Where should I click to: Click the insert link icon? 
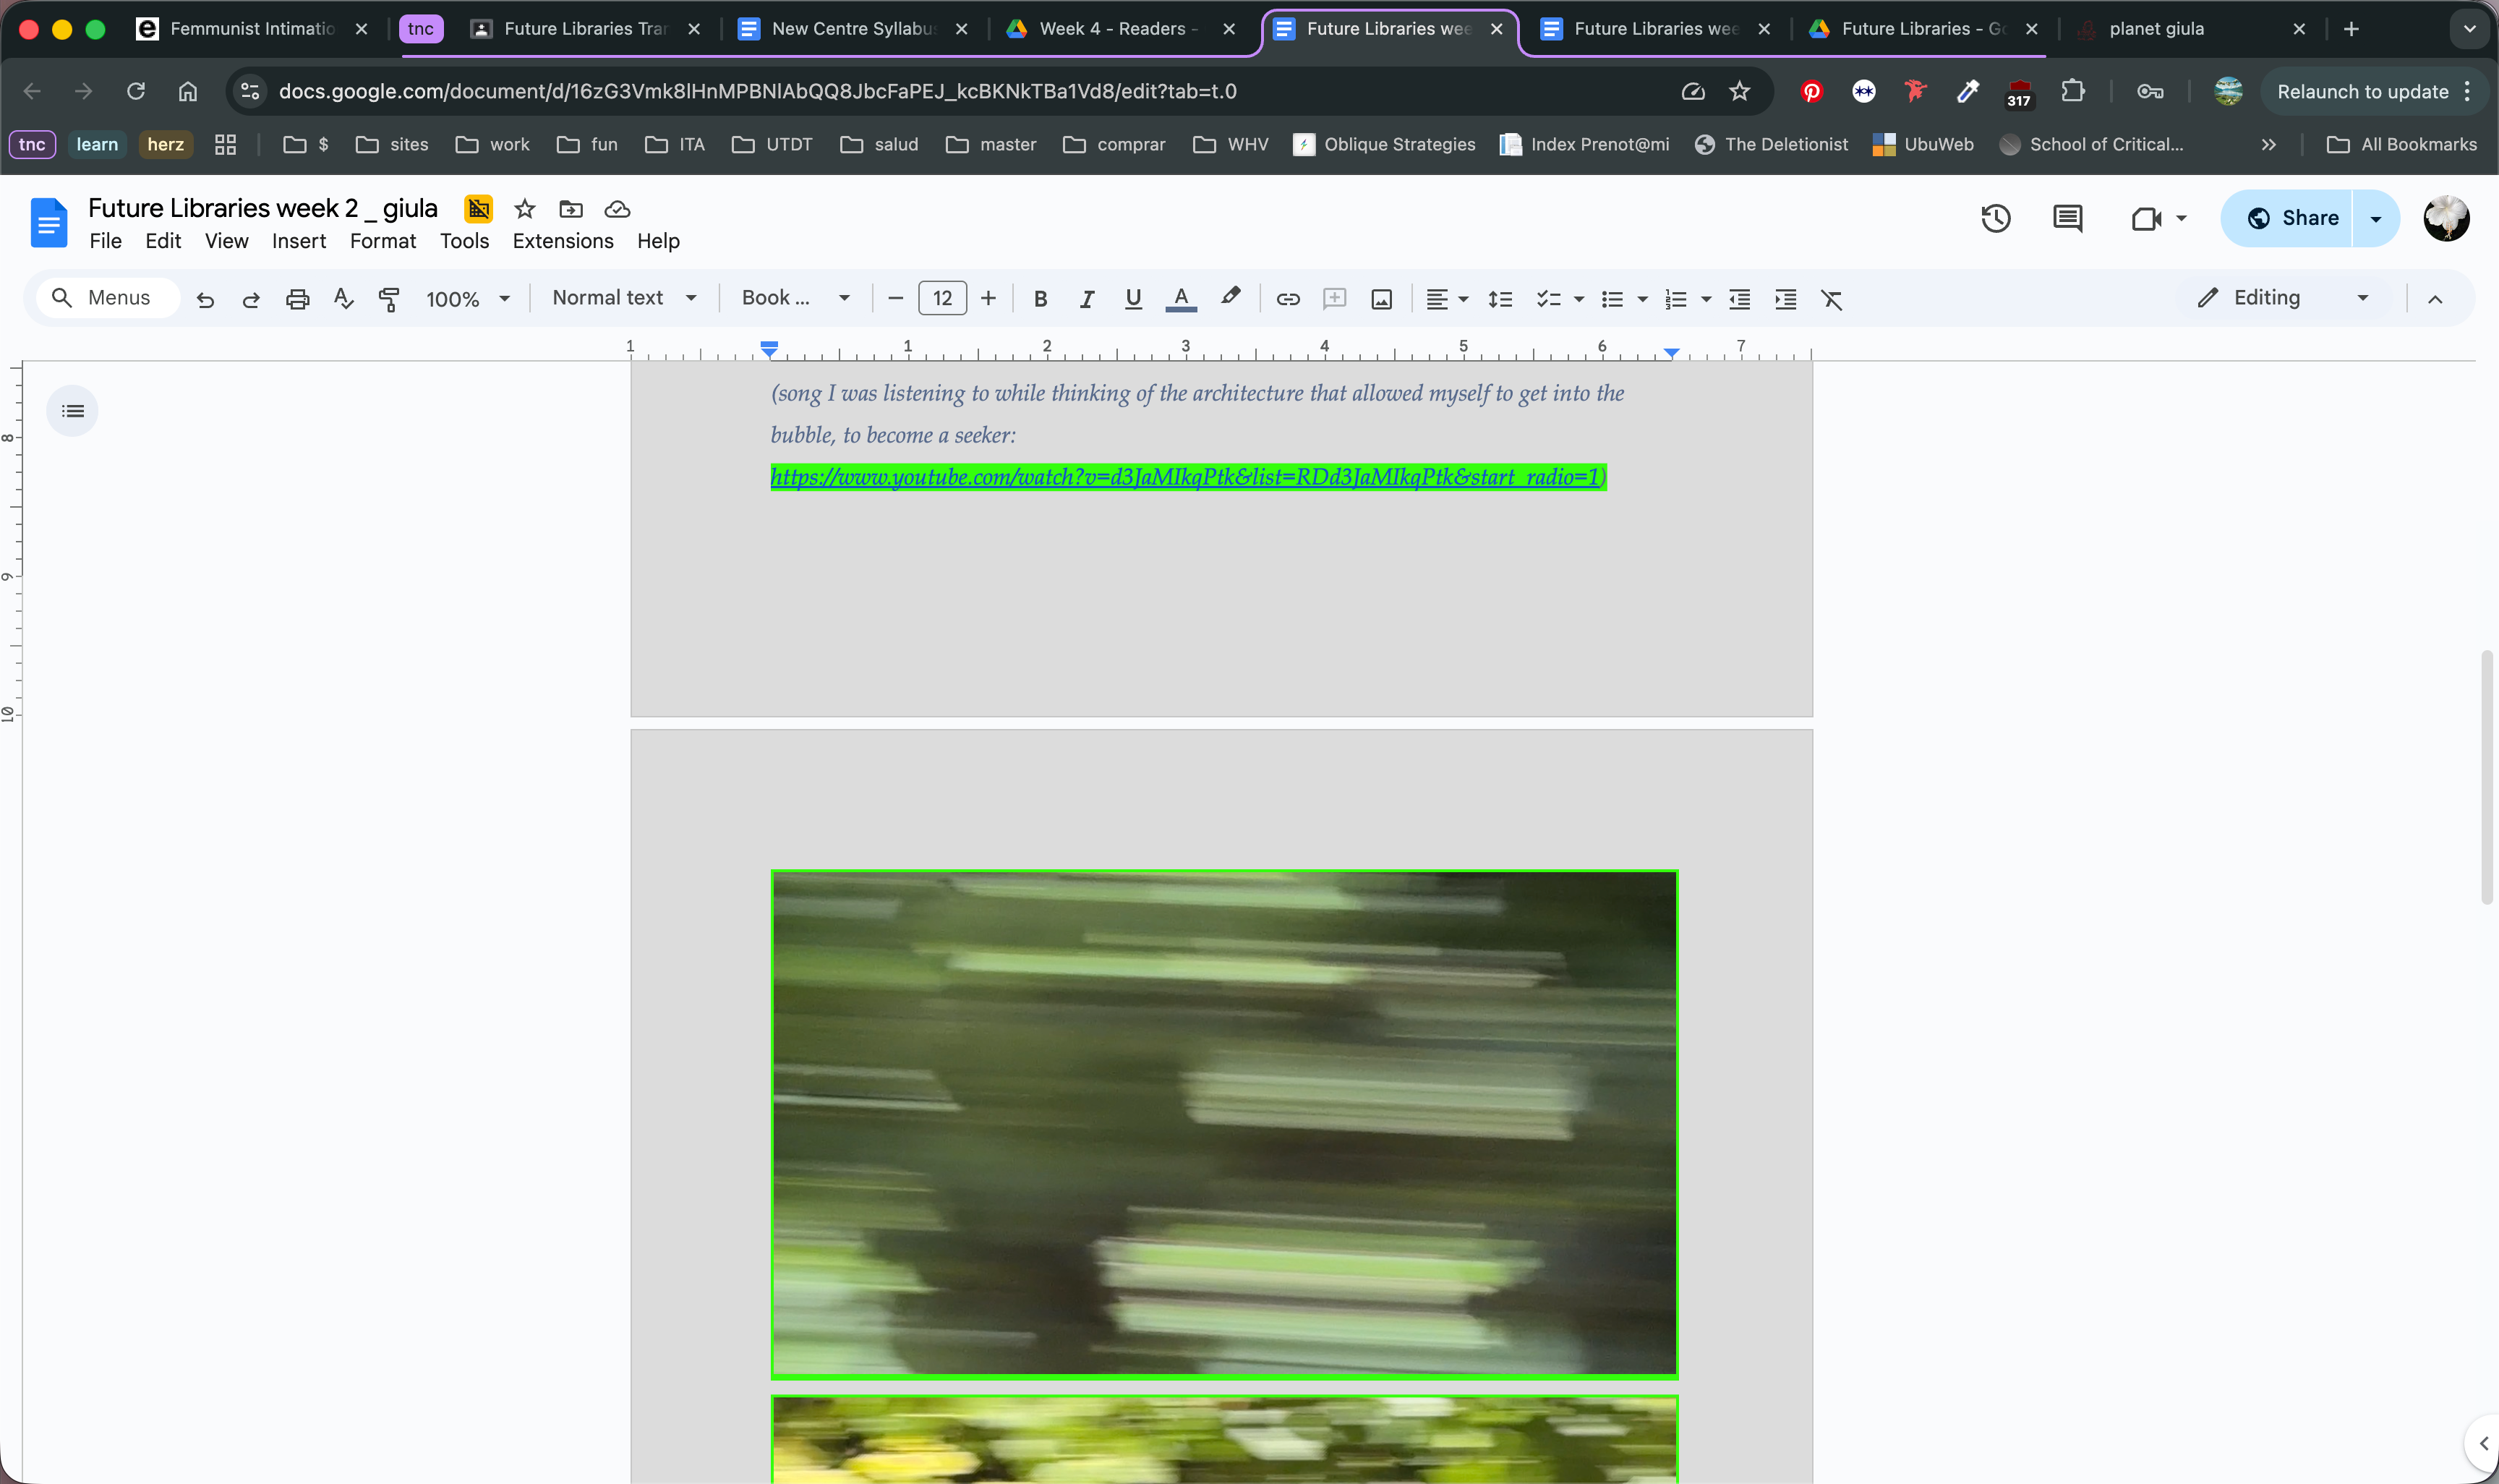[1288, 298]
